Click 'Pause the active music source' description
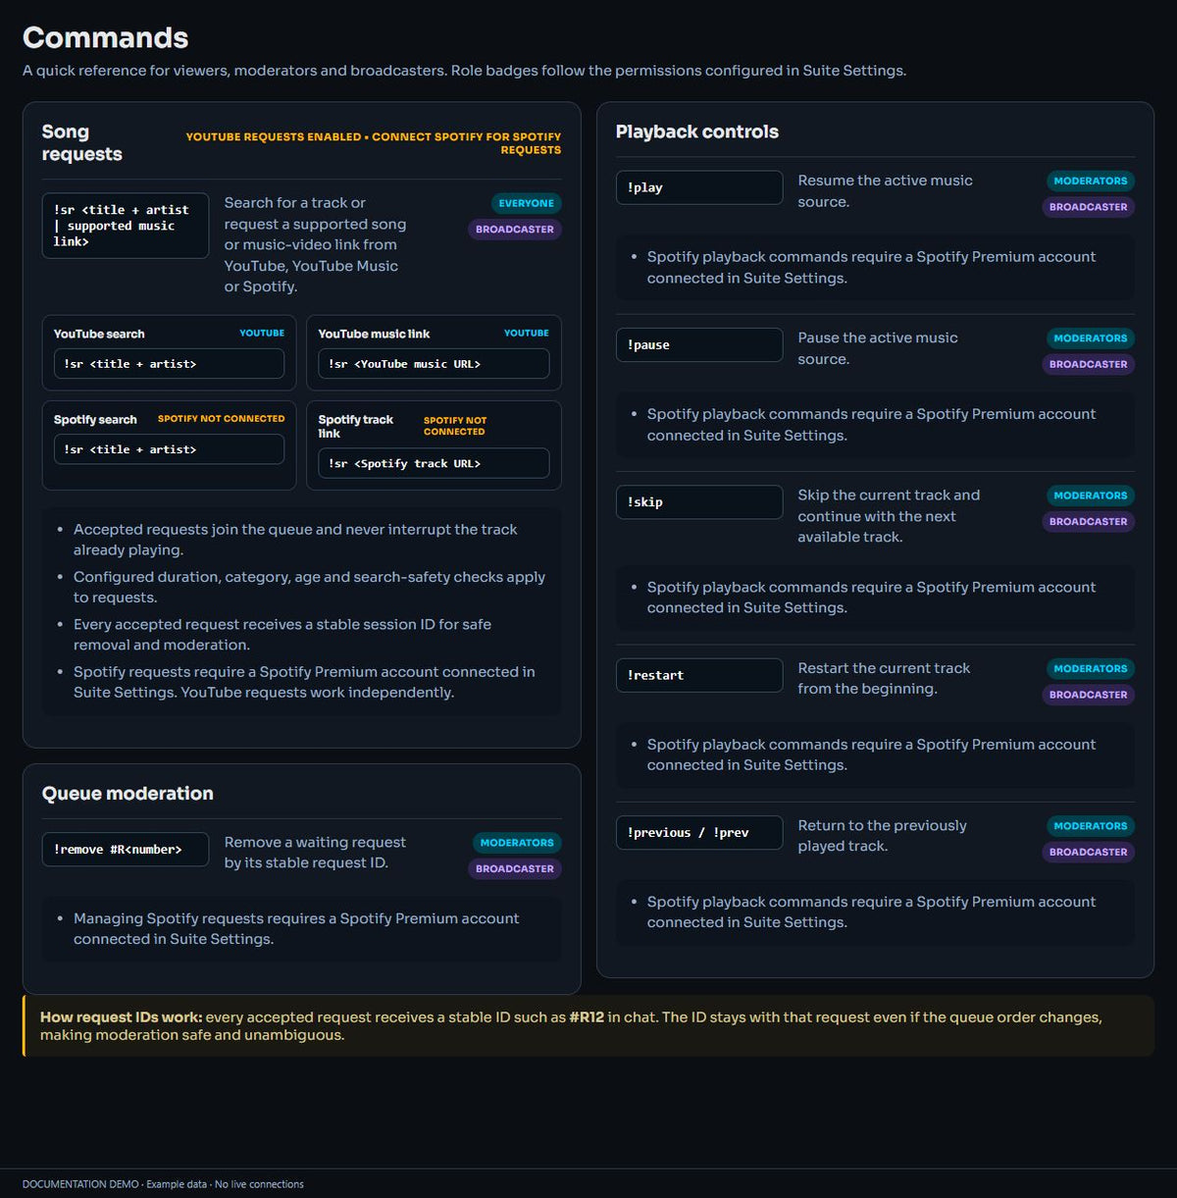Screen dimensions: 1177x1198 [x=878, y=348]
